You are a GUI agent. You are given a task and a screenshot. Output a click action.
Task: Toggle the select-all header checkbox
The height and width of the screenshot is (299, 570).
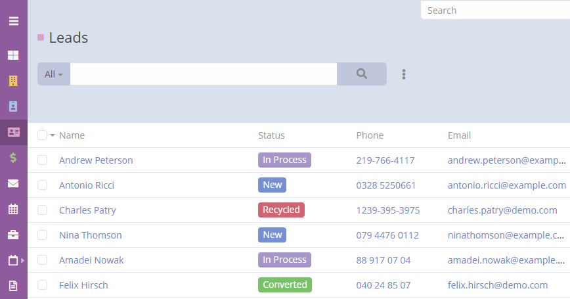click(42, 135)
